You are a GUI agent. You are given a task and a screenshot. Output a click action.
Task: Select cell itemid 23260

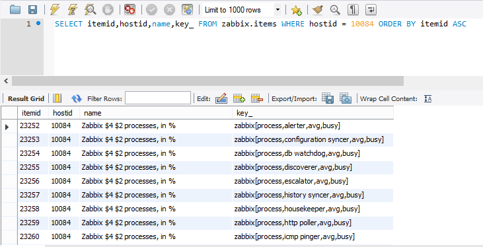[33, 236]
